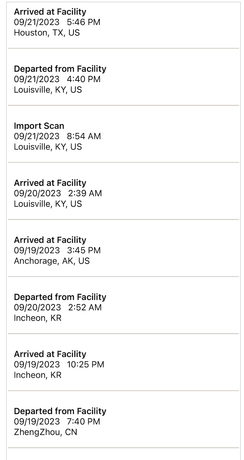Click the Houston, TX, US location
The width and height of the screenshot is (244, 460).
pos(47,33)
